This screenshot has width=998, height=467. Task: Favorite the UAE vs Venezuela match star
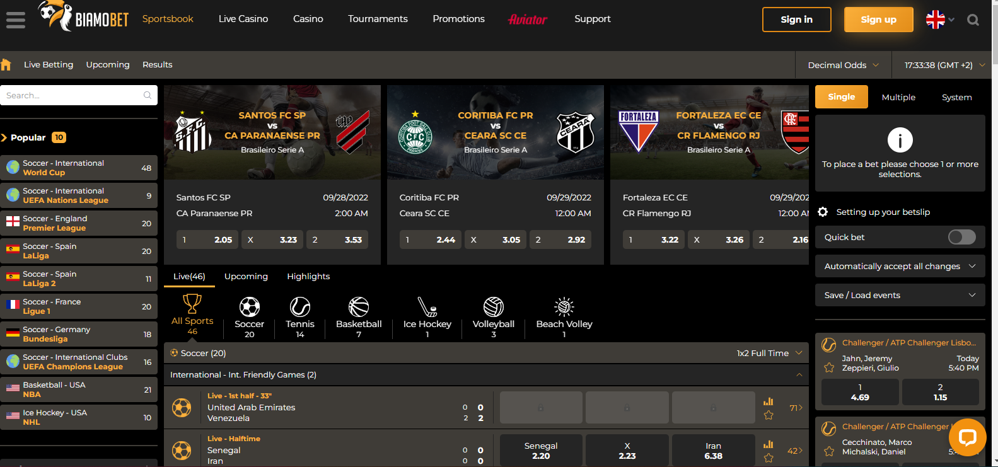click(769, 415)
